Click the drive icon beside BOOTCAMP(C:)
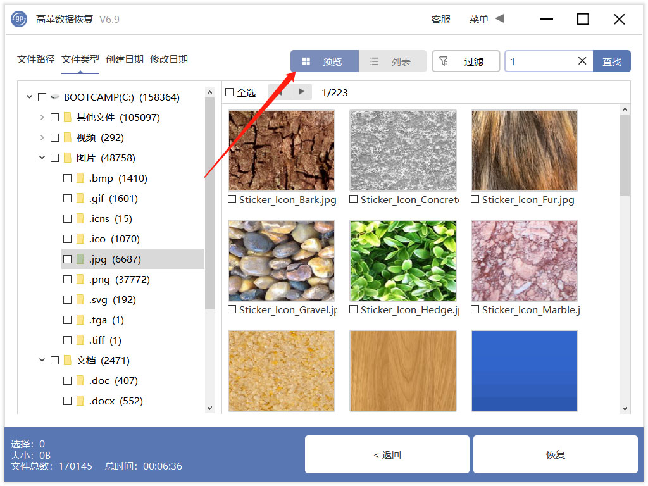 click(x=54, y=97)
